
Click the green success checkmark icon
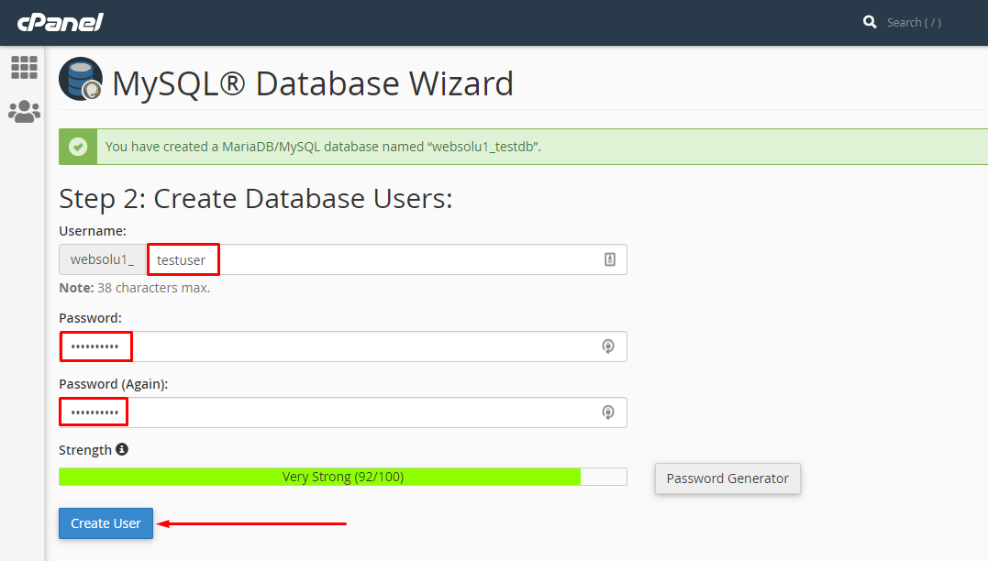tap(78, 147)
